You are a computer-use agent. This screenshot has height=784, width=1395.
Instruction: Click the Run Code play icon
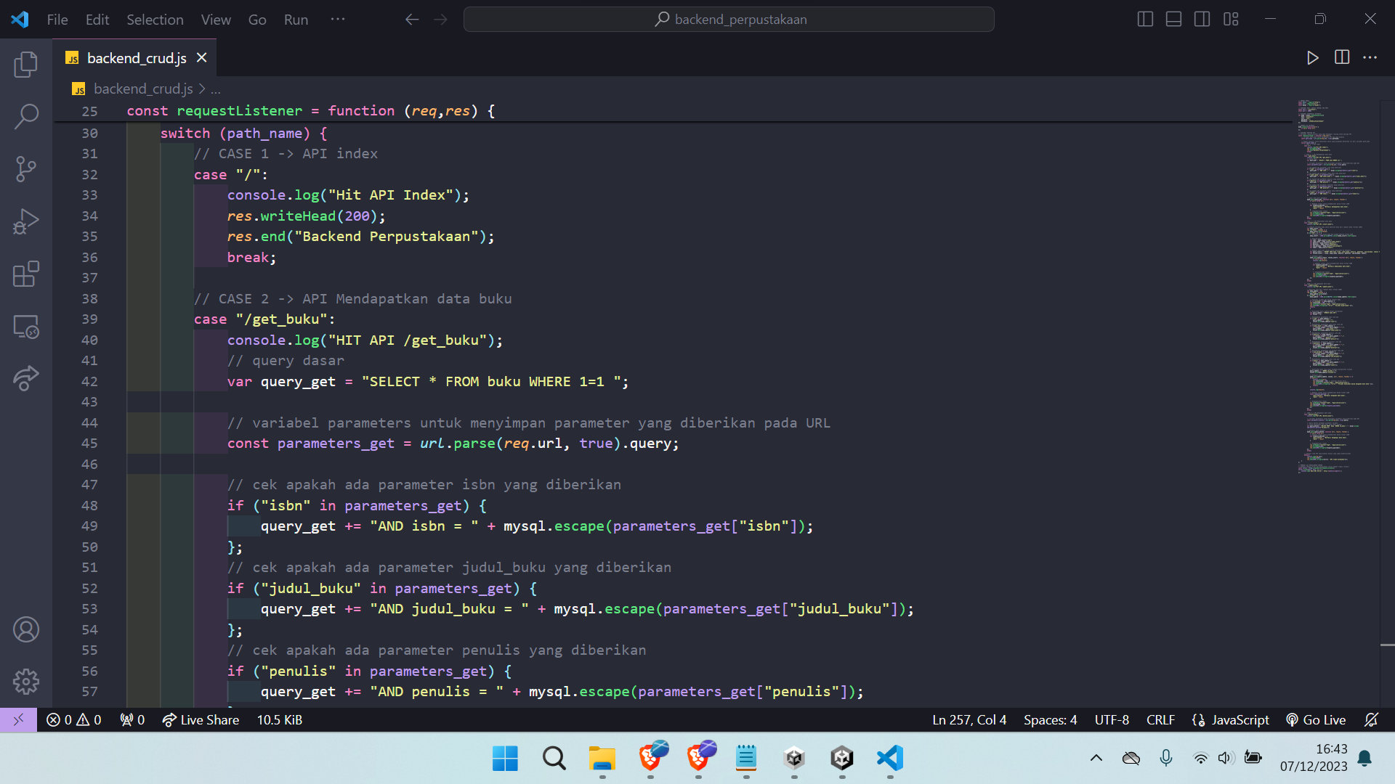pos(1312,58)
